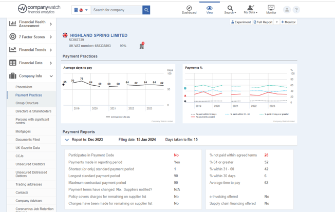Collapse the Dec 2023 payment report
The image size is (335, 212).
tap(67, 140)
